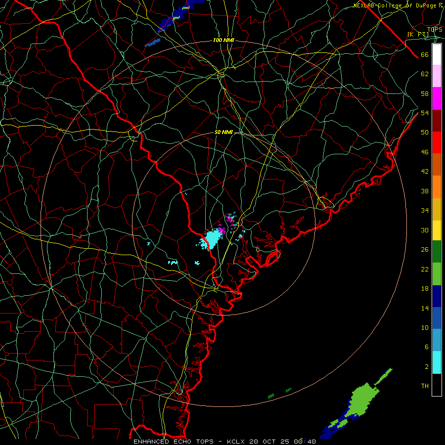
Task: Click the black TH legend swatch
Action: pos(437,385)
